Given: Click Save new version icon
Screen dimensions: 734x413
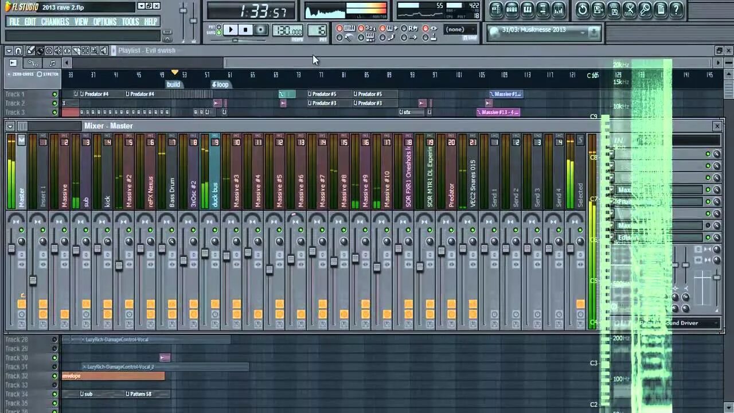Looking at the screenshot, I should coord(598,9).
